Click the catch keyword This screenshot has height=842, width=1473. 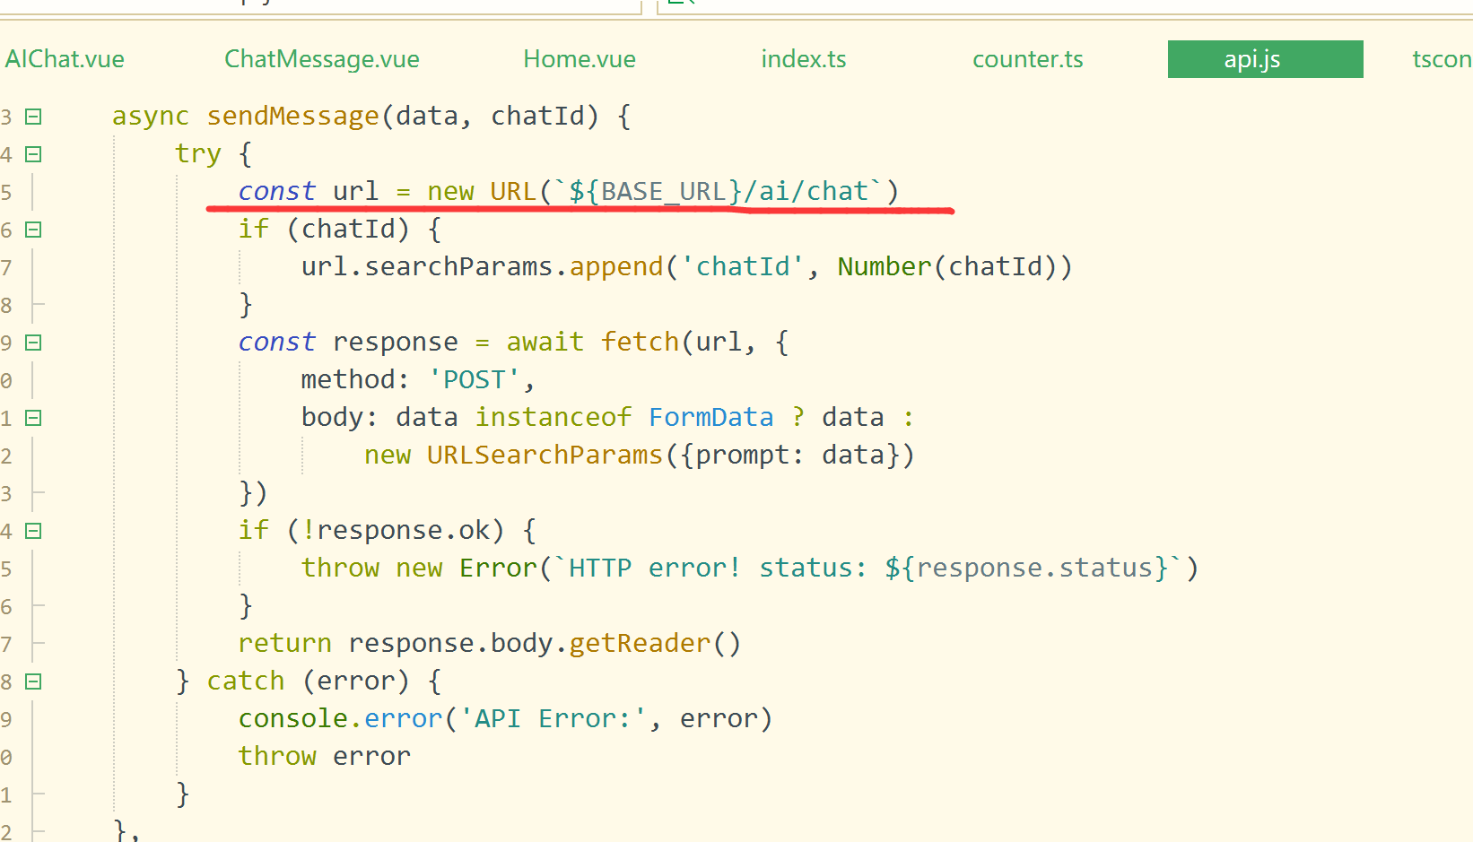click(x=246, y=681)
